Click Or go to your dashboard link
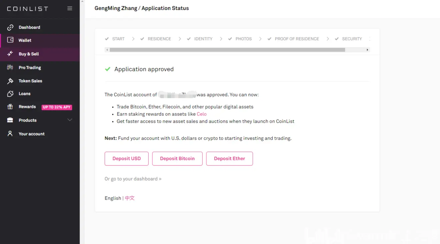This screenshot has width=440, height=244. coord(133,179)
